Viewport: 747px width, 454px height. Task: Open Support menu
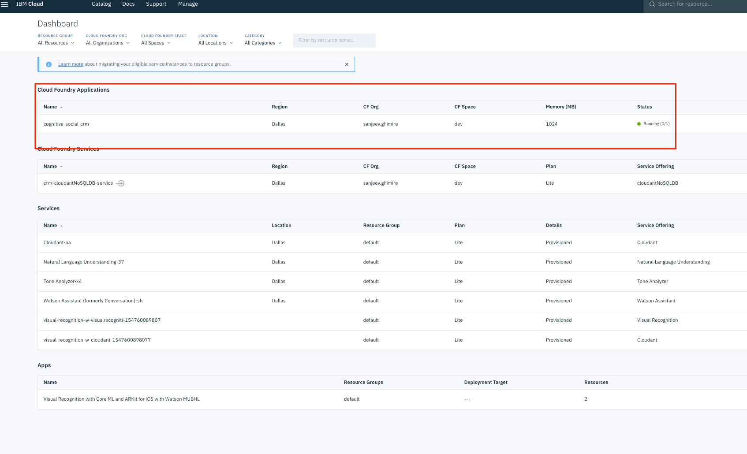pyautogui.click(x=156, y=4)
